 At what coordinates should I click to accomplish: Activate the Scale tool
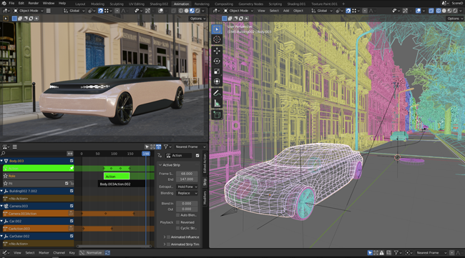[x=217, y=71]
